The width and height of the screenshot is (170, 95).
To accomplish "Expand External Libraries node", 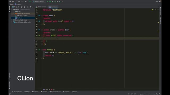I will pos(12,20).
